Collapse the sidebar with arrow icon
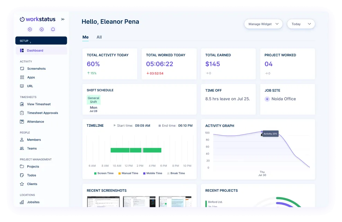This screenshot has height=222, width=342. pos(63,19)
